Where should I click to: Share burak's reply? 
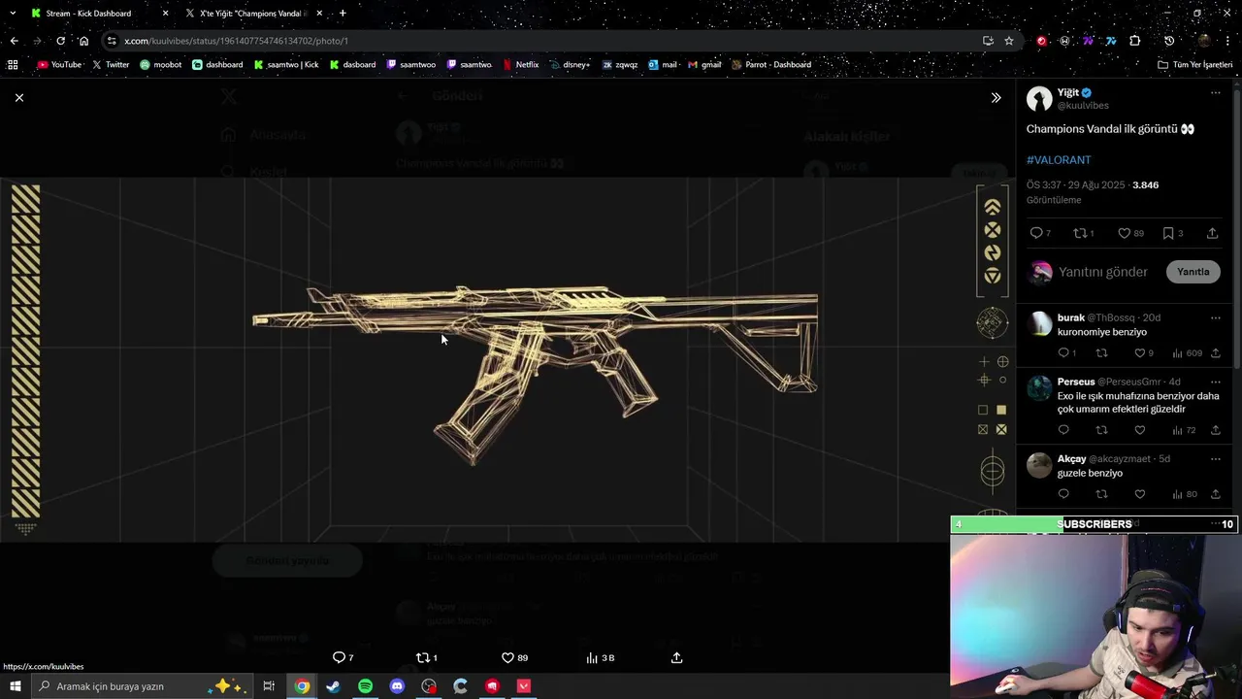click(1215, 353)
